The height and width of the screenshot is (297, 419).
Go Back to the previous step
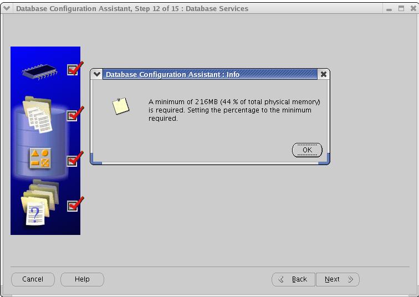click(x=293, y=279)
